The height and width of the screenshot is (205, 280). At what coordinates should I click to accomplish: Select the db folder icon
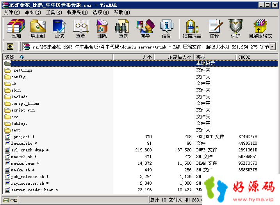[7, 84]
